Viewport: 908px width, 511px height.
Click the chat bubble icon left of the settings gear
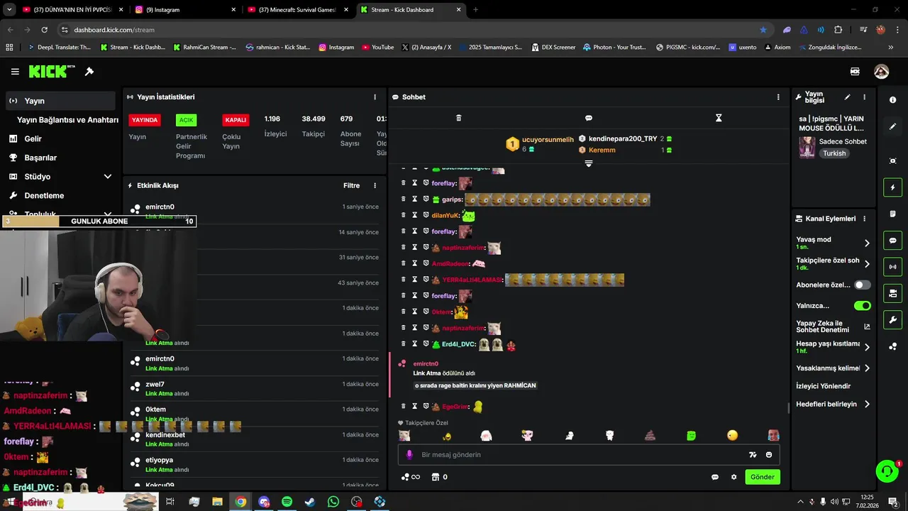(715, 477)
